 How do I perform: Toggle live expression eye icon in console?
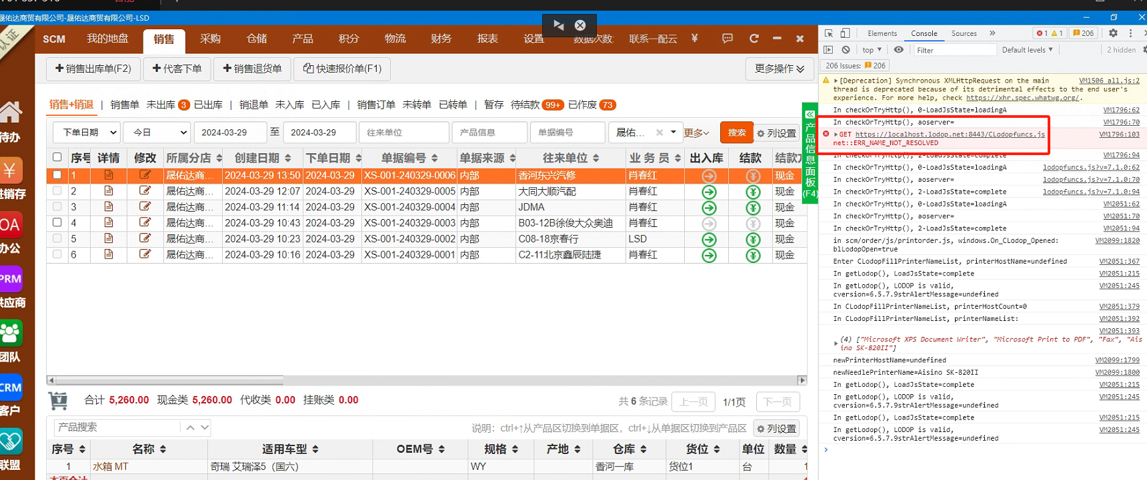[x=899, y=50]
